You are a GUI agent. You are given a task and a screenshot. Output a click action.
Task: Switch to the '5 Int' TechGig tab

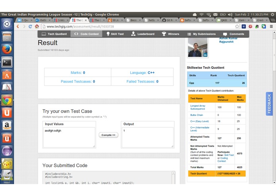click(x=61, y=20)
